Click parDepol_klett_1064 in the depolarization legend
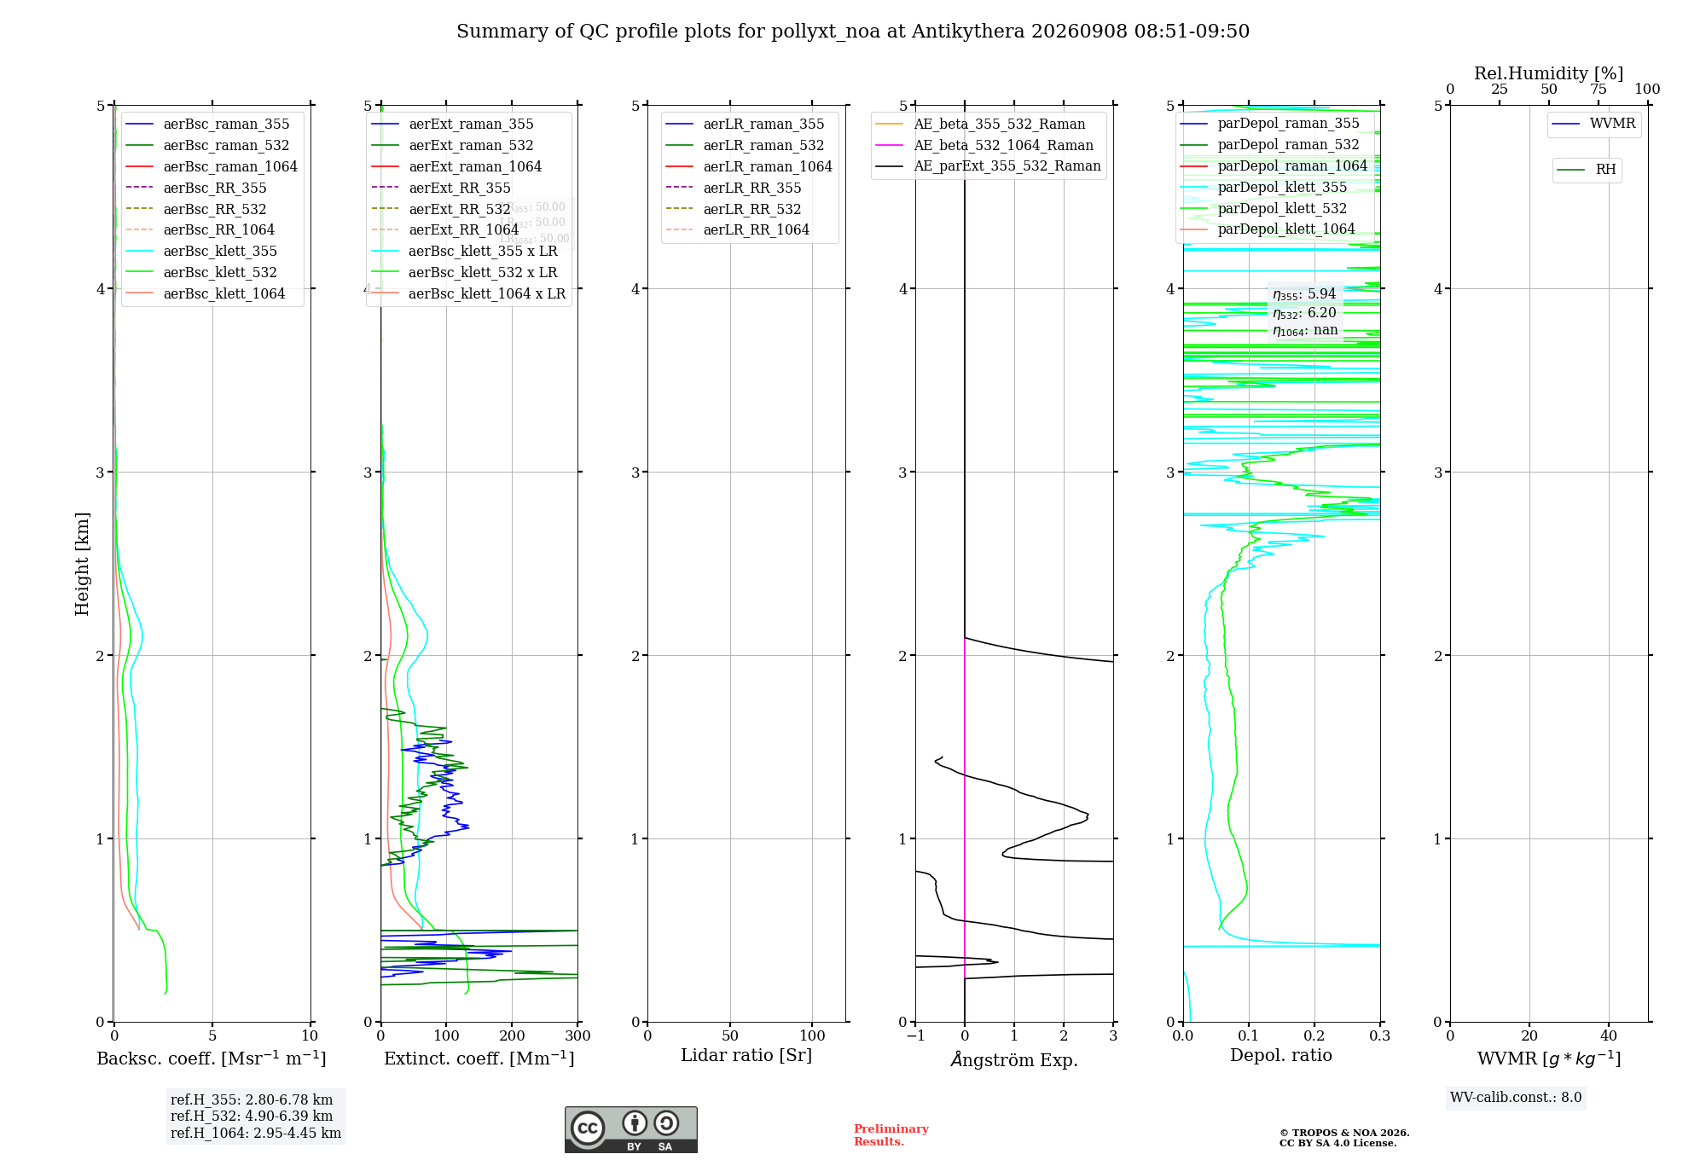The height and width of the screenshot is (1160, 1706). [1268, 229]
